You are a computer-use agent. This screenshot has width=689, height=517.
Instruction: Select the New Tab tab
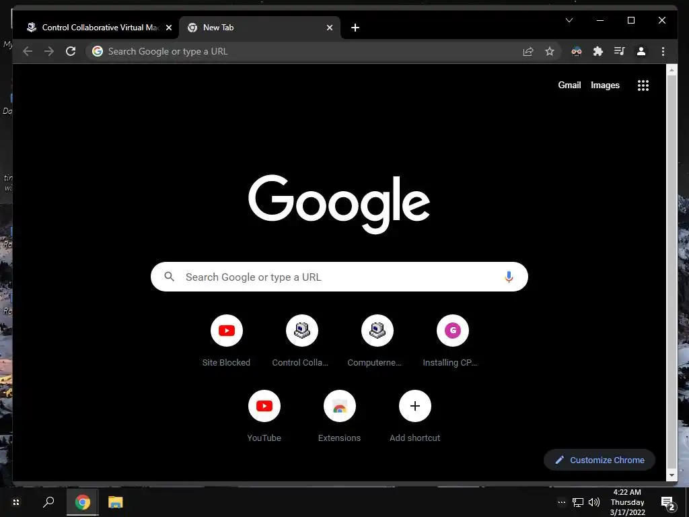[259, 28]
